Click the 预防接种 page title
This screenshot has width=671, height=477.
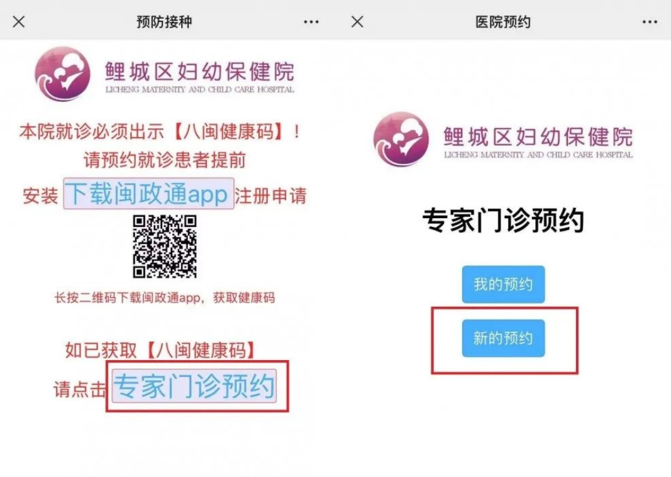click(x=164, y=22)
